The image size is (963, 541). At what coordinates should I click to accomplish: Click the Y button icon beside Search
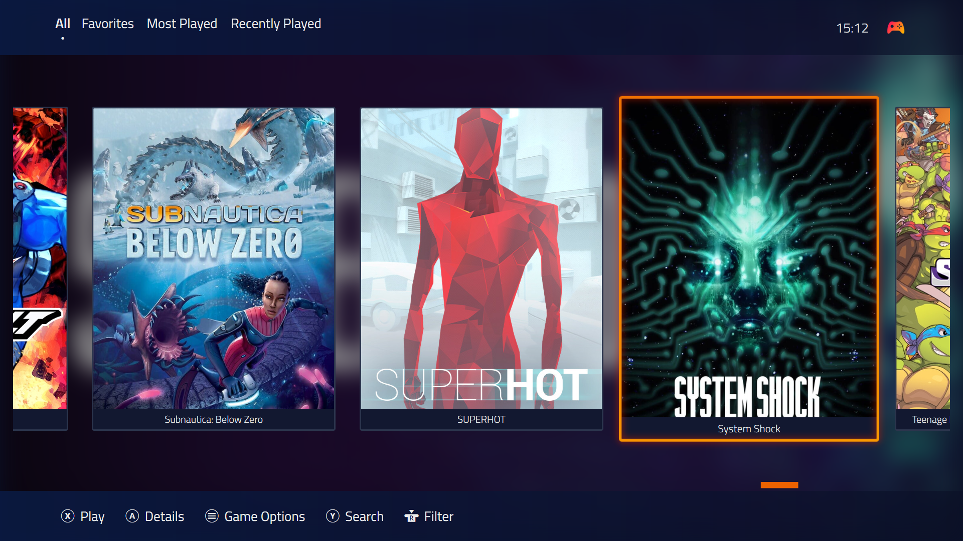coord(333,516)
